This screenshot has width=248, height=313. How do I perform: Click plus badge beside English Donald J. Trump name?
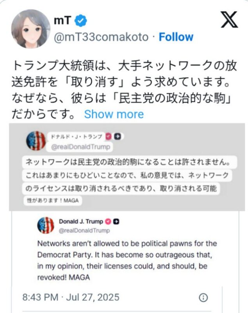pos(116,221)
